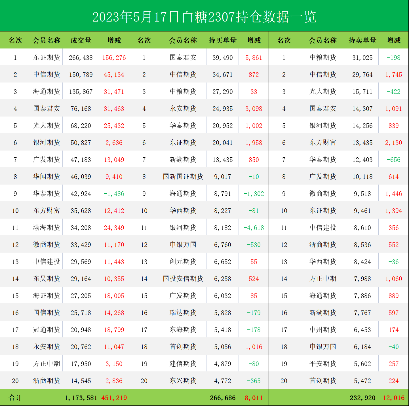Click the member name 瑞达期货
Viewport: 409px width, 406px height.
click(x=183, y=312)
